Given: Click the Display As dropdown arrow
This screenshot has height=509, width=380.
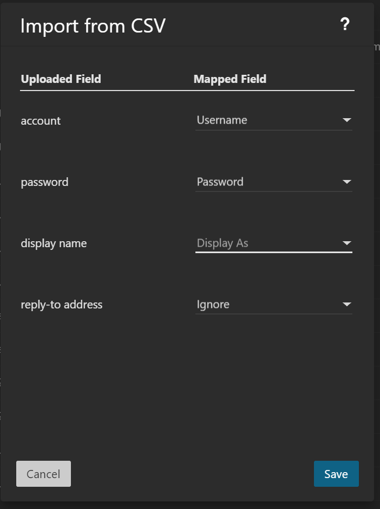Looking at the screenshot, I should [347, 243].
